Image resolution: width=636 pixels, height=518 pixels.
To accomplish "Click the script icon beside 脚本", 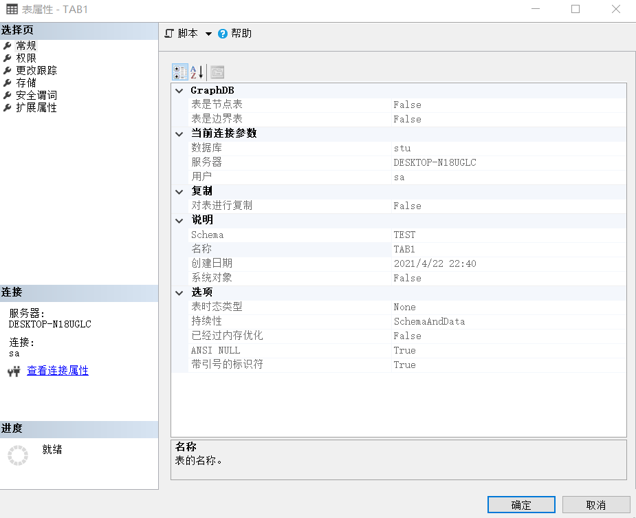I will [169, 33].
